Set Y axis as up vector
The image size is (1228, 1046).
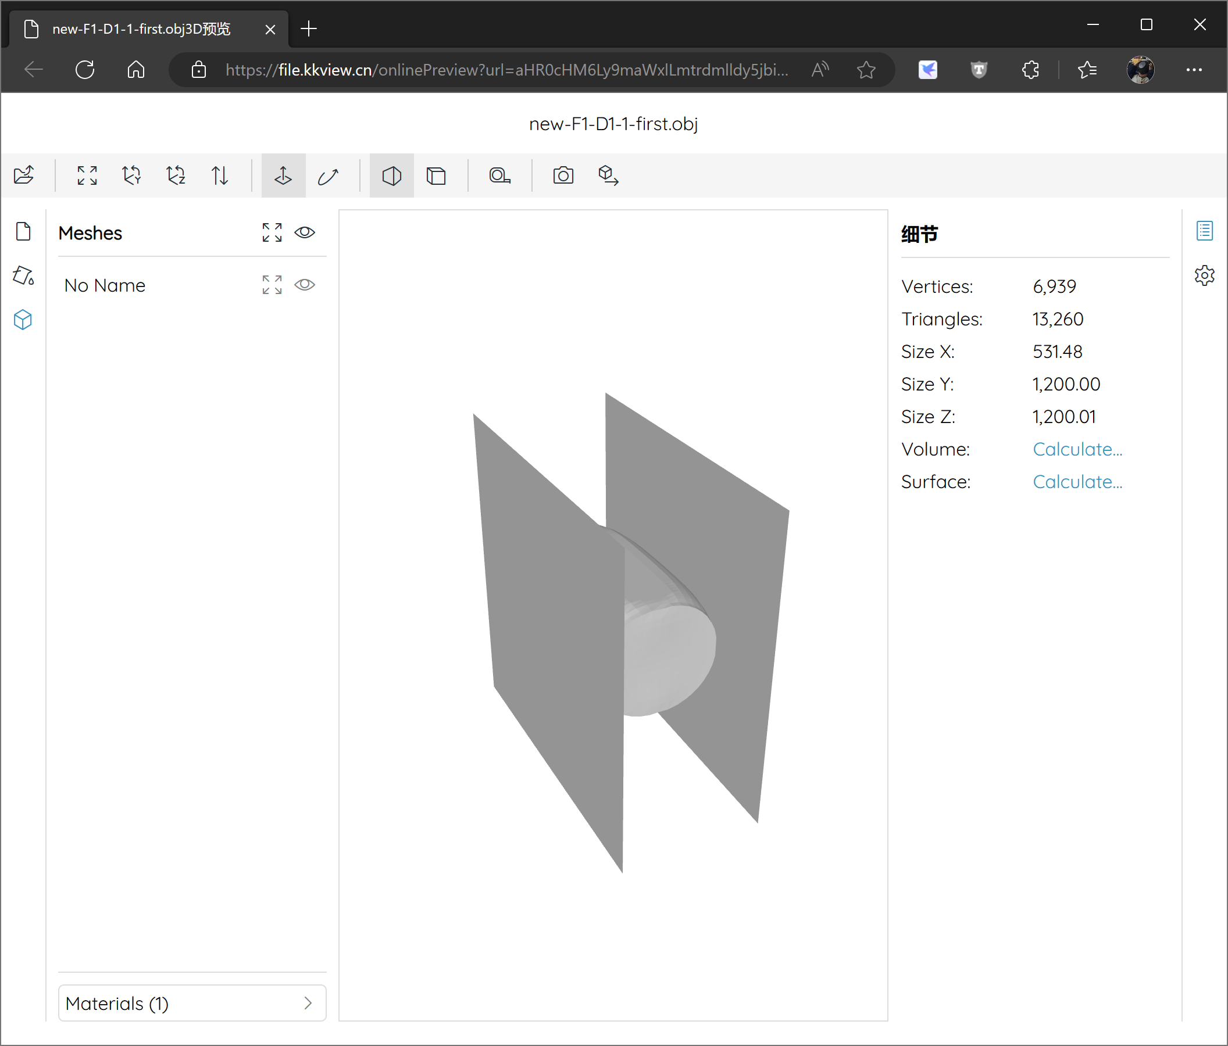pos(131,175)
